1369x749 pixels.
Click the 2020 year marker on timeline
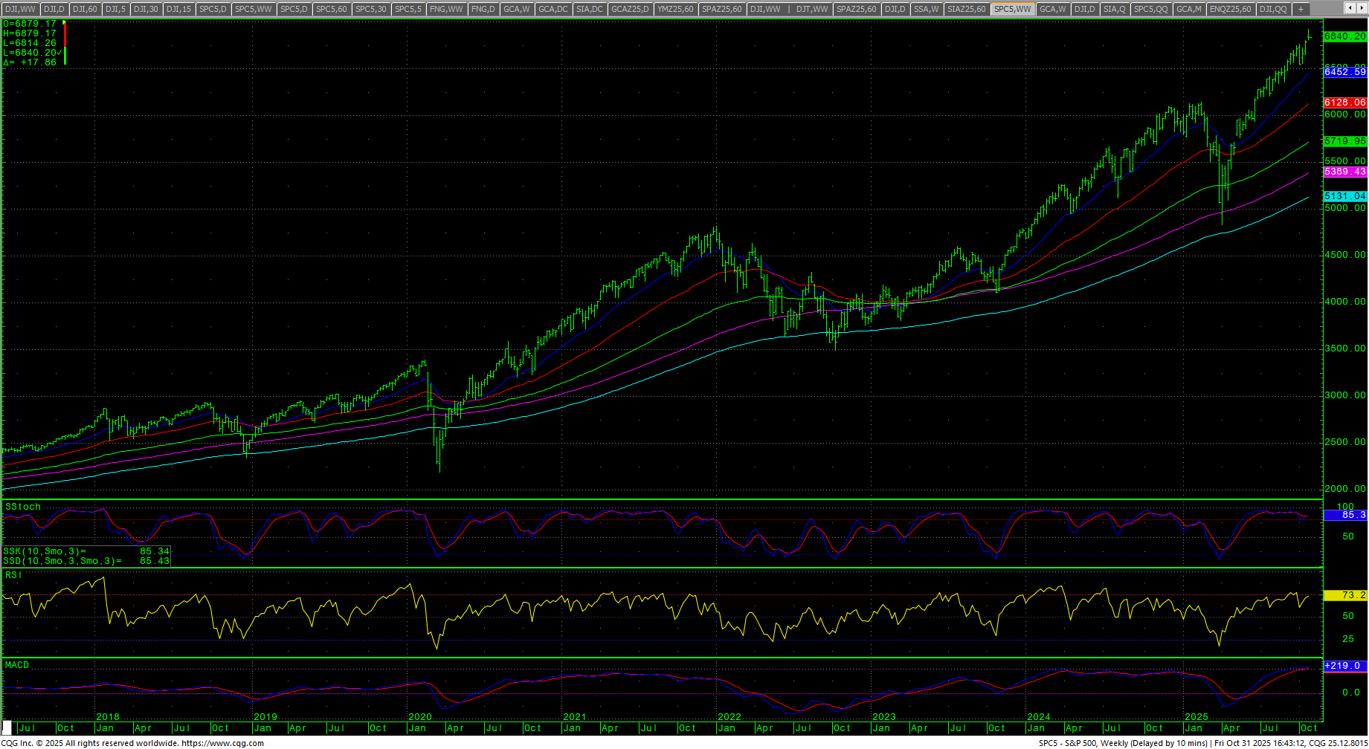(420, 717)
